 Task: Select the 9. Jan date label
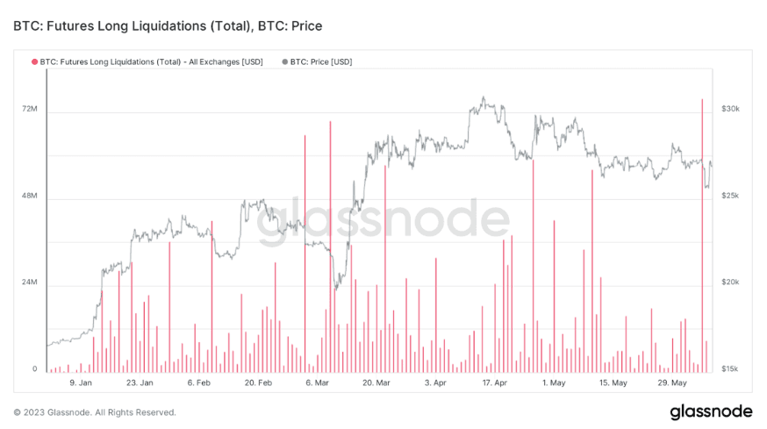80,383
